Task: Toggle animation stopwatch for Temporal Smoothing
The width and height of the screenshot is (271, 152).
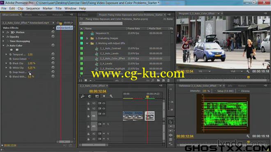Action: [10, 54]
